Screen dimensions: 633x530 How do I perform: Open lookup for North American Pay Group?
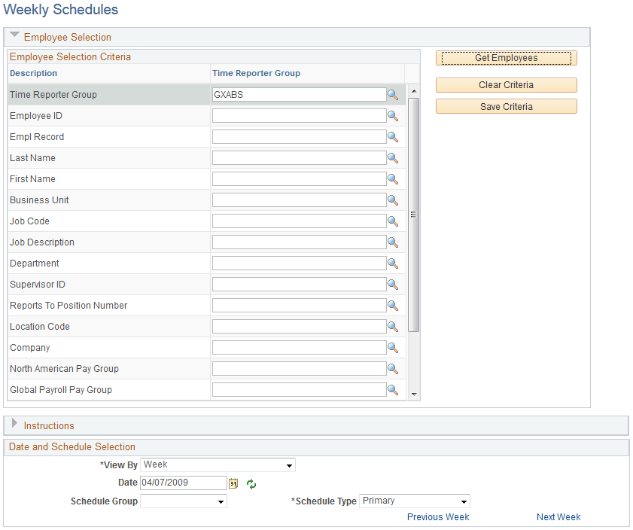tap(393, 369)
